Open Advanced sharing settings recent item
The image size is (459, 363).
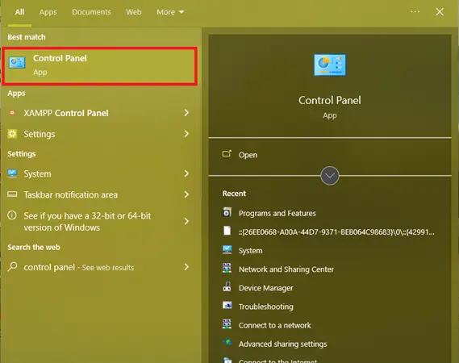coord(282,344)
